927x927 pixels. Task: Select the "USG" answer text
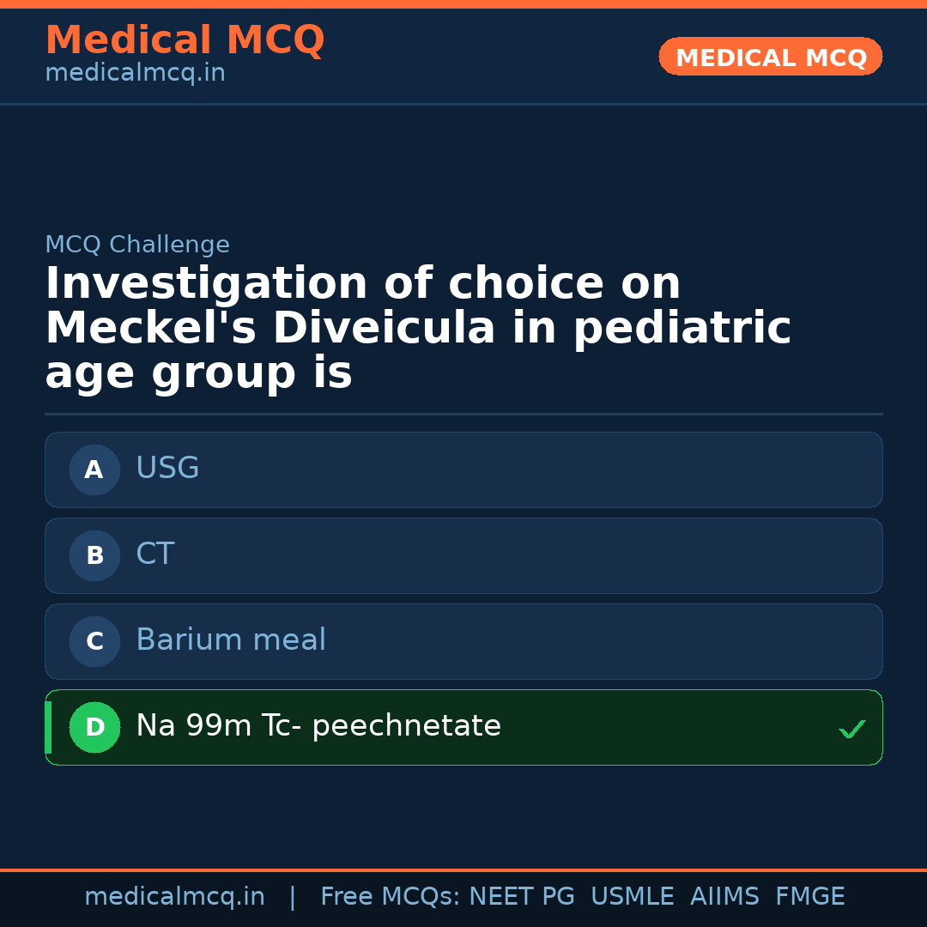point(167,469)
